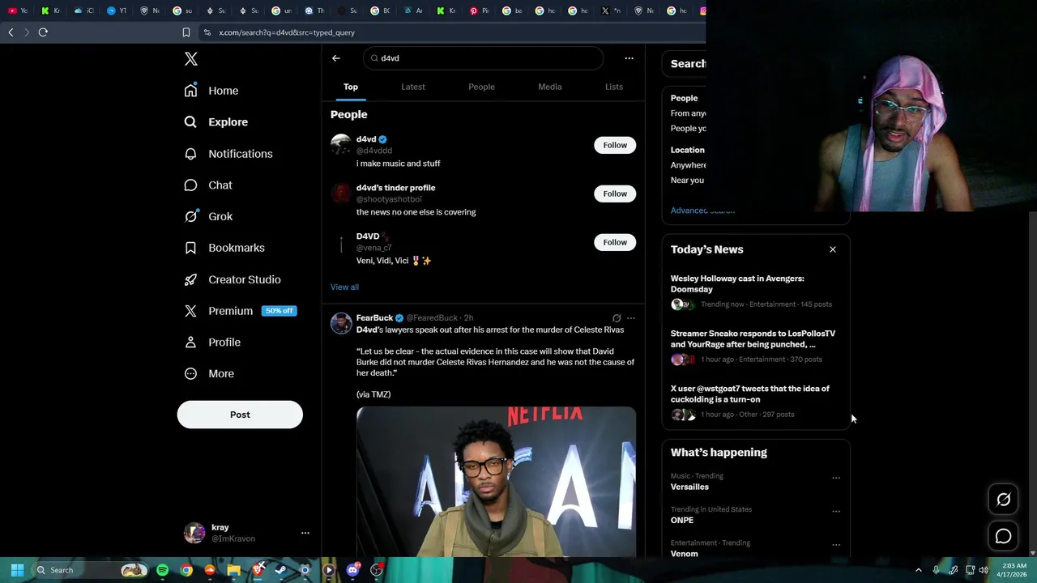The image size is (1037, 583).
Task: Open the Windows Start menu
Action: click(17, 570)
